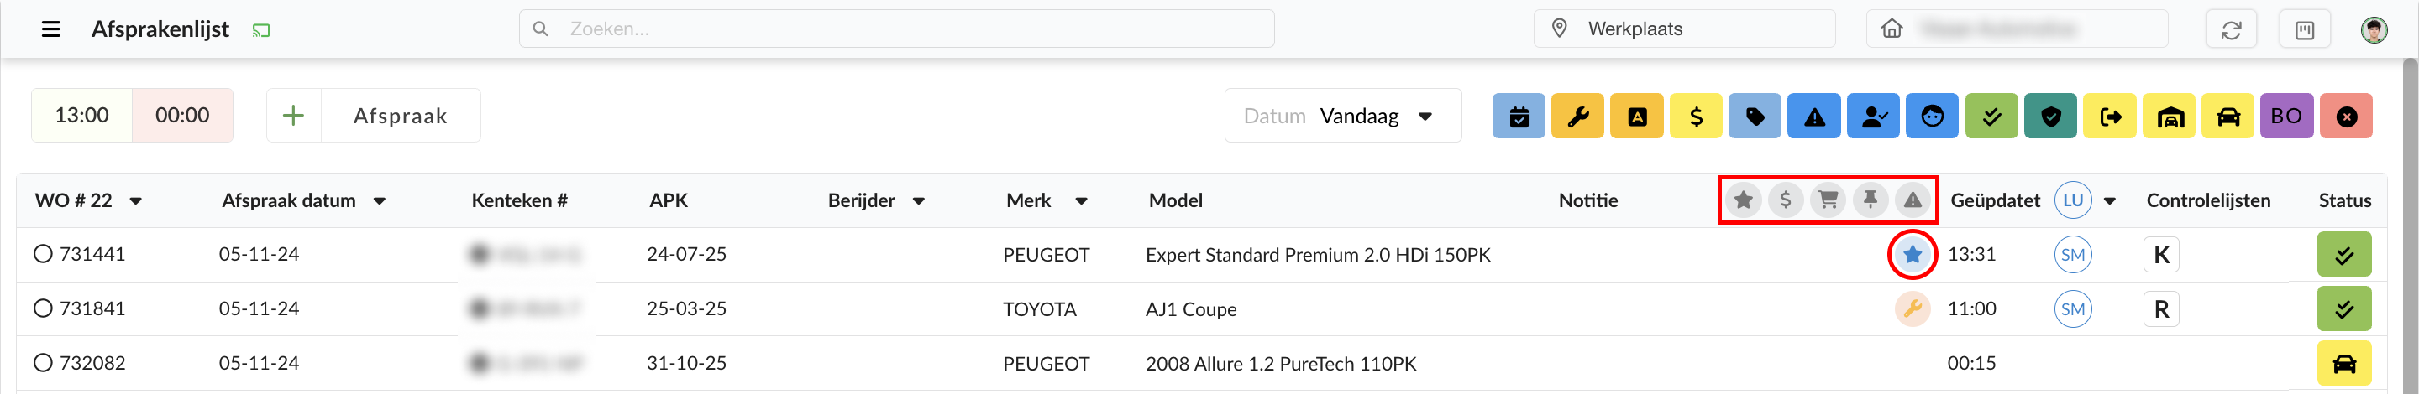This screenshot has width=2419, height=394.
Task: Click the 00:00 time tab
Action: click(x=182, y=116)
